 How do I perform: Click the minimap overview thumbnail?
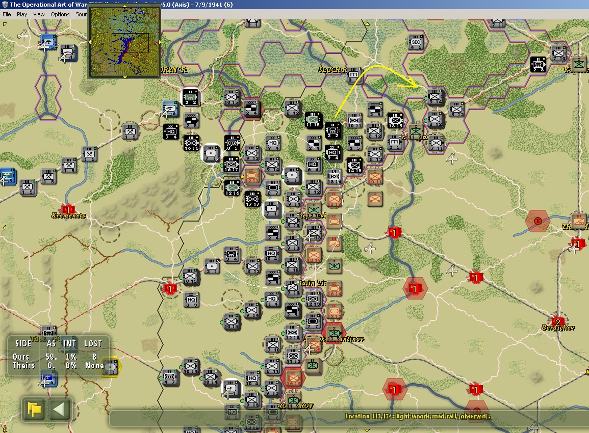124,42
